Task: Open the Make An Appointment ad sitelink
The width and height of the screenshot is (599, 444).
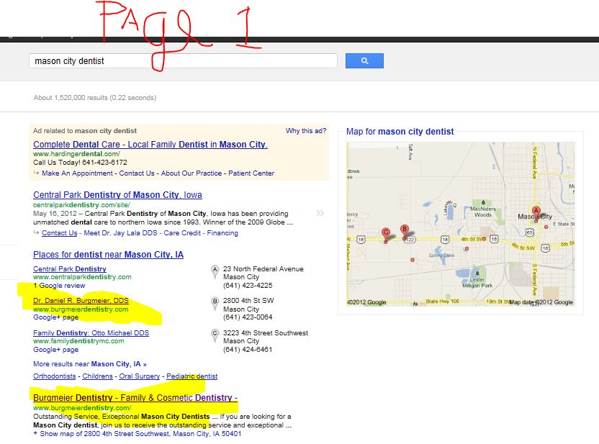Action: point(77,173)
